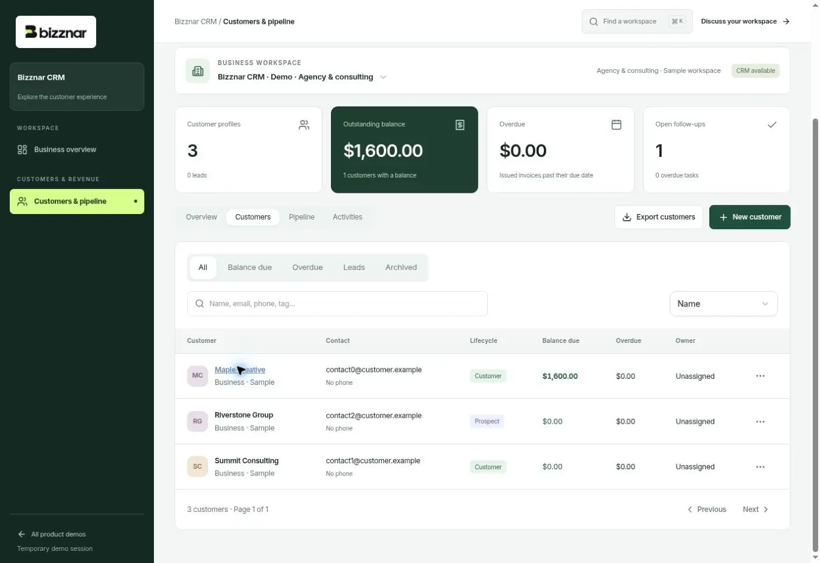Click the business workspace building icon

pos(198,71)
